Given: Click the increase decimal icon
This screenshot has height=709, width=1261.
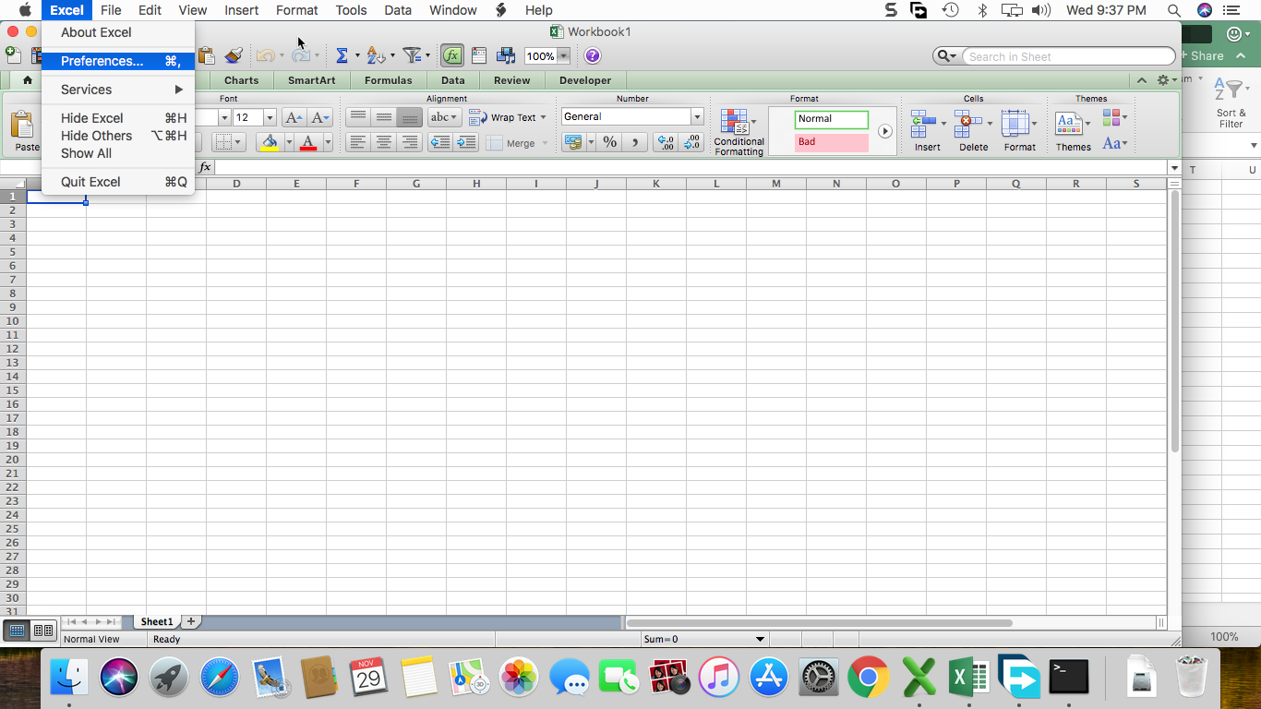Looking at the screenshot, I should (665, 142).
